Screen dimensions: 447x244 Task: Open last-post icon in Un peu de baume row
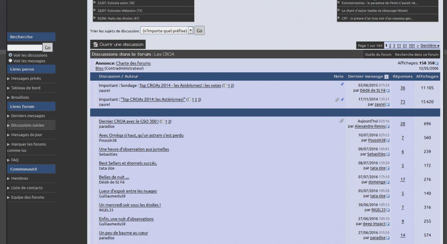(x=388, y=238)
